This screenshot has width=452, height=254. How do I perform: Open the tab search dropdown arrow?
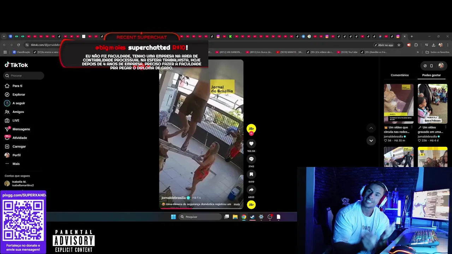click(x=4, y=36)
